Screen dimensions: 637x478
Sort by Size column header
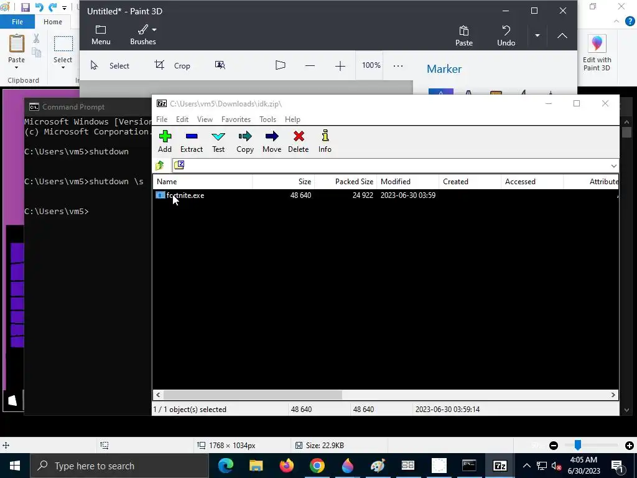[x=284, y=182]
